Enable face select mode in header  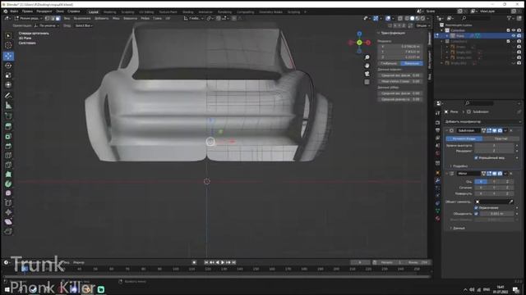(58, 18)
